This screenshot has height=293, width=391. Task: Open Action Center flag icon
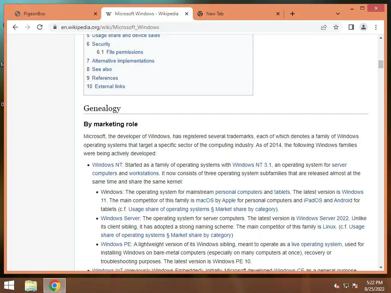click(355, 286)
